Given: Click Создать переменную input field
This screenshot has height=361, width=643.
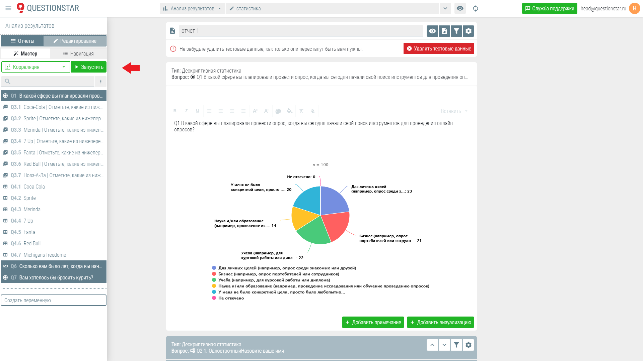Looking at the screenshot, I should [54, 300].
